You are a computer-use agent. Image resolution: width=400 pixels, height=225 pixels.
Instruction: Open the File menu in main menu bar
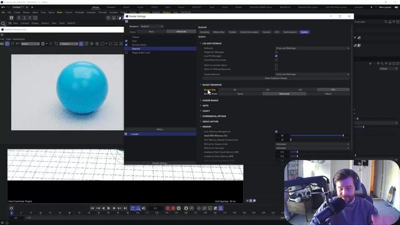[3, 12]
